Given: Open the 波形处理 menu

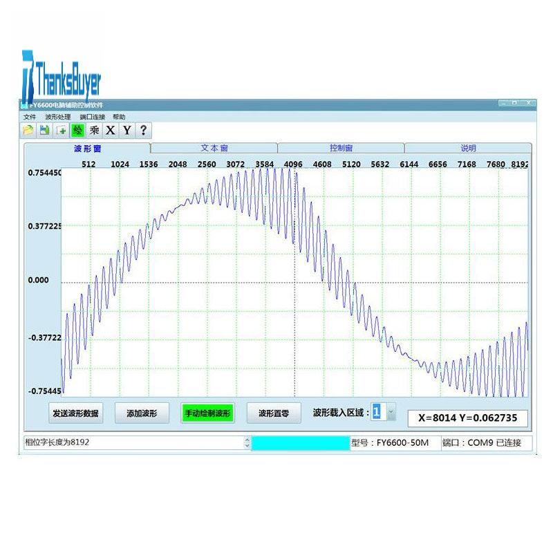Looking at the screenshot, I should coord(58,117).
